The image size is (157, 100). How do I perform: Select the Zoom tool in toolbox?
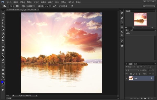pyautogui.click(x=3, y=77)
